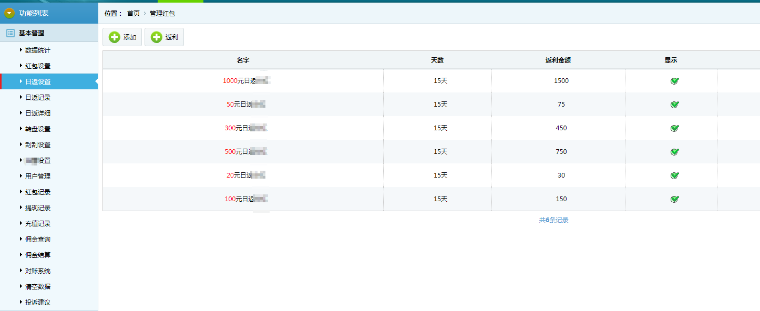760x311 pixels.
Task: Click the 30 rebate amount cell
Action: tap(561, 175)
